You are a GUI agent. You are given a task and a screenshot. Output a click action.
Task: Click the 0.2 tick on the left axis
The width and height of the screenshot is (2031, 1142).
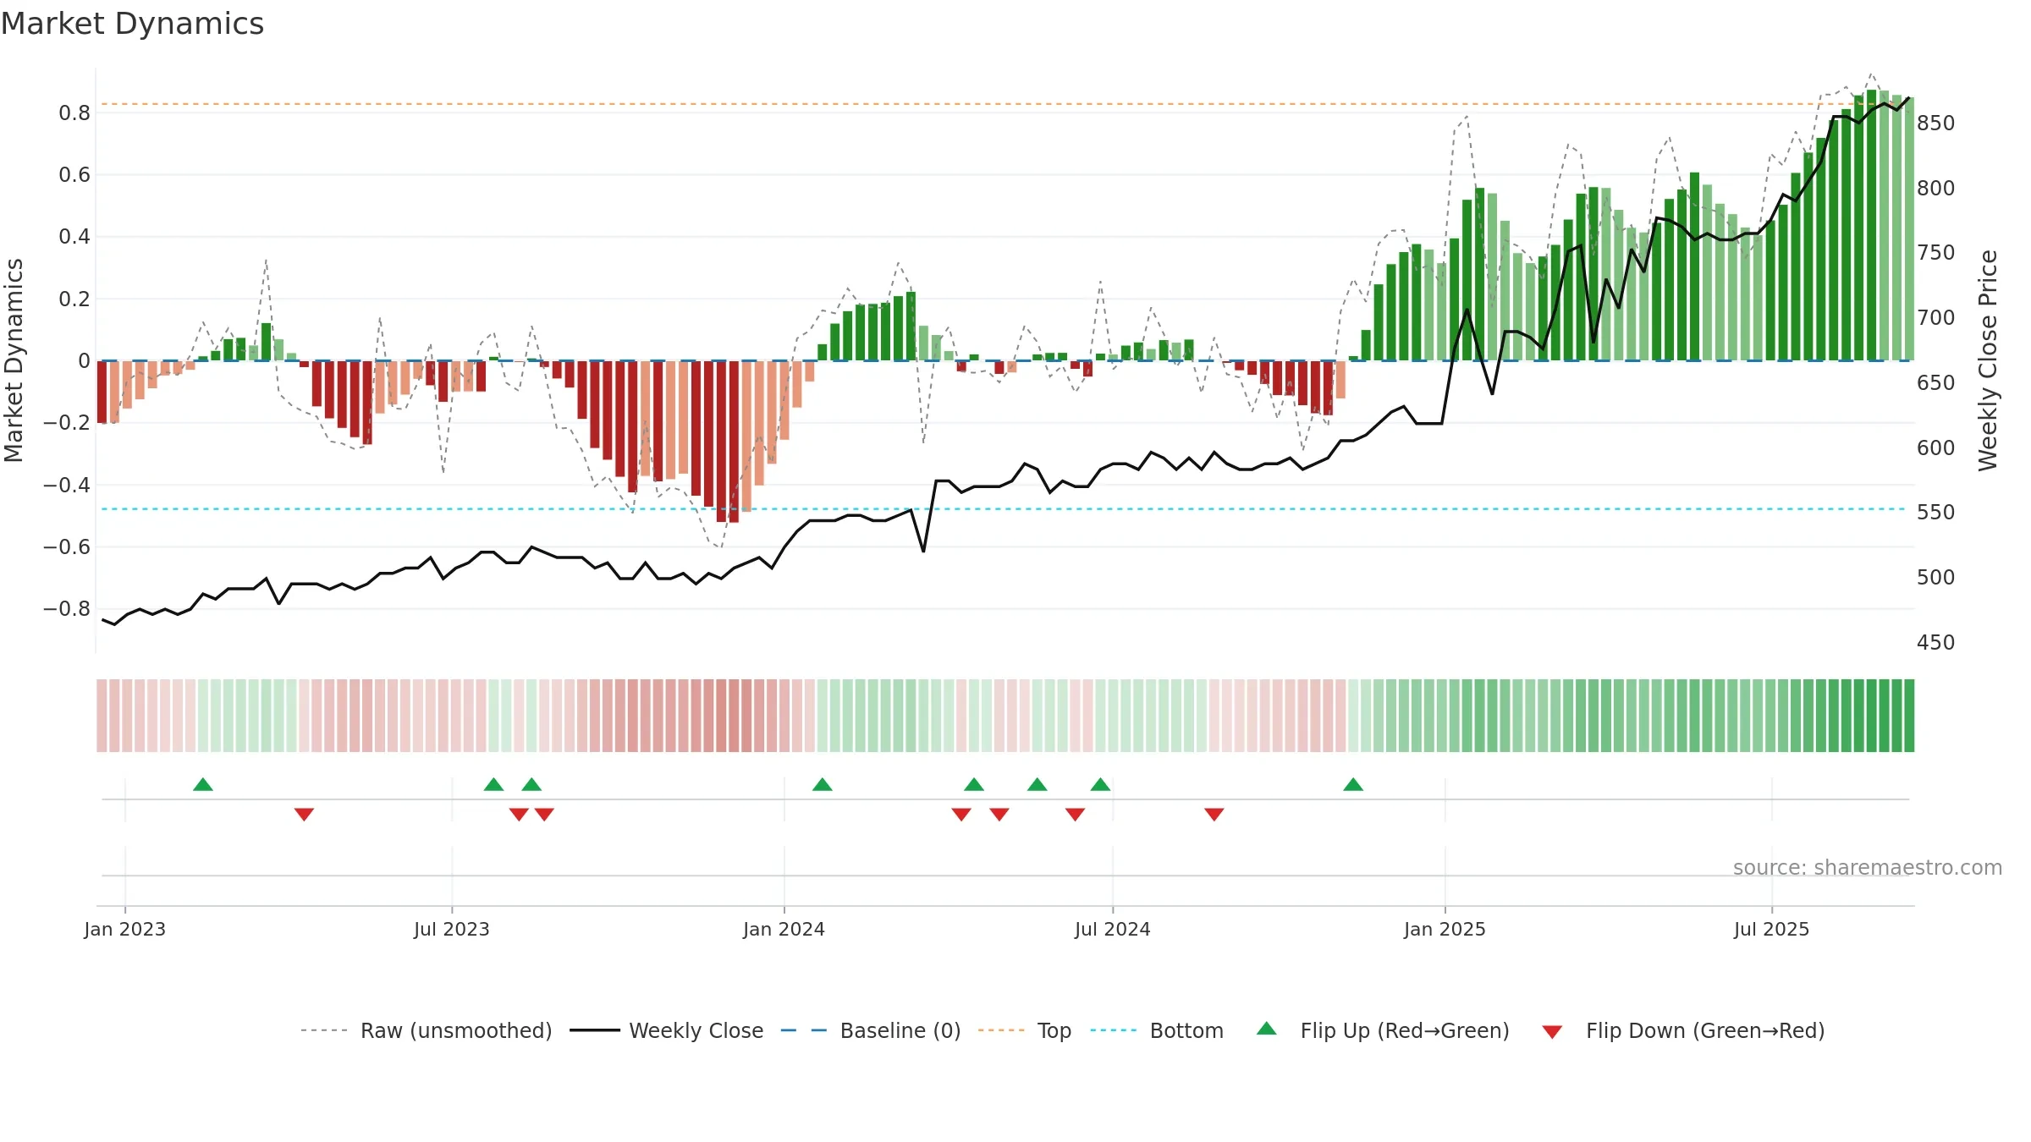(x=74, y=299)
